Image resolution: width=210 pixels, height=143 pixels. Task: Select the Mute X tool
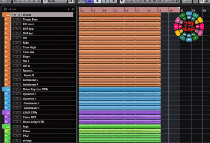click(150, 1)
